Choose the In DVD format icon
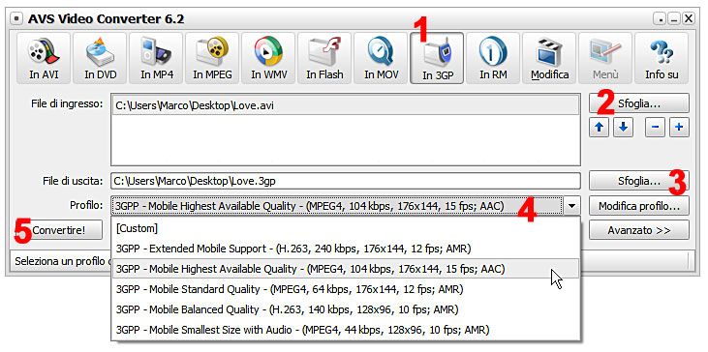This screenshot has height=352, width=708. pyautogui.click(x=100, y=58)
